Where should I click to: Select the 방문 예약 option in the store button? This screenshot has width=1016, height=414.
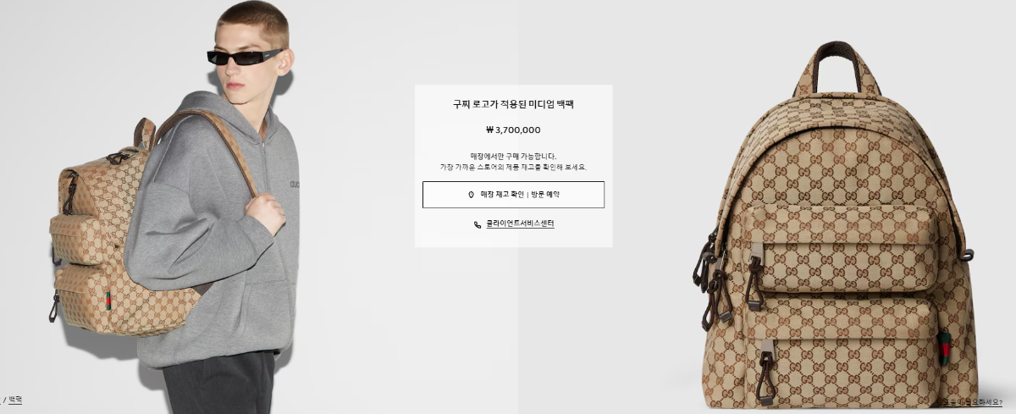point(545,195)
